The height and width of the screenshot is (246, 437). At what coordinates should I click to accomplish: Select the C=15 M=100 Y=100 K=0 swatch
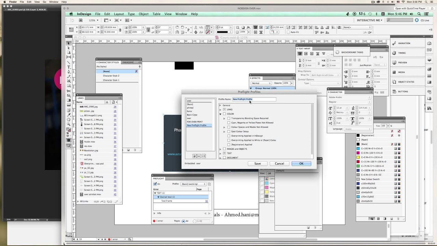pyautogui.click(x=378, y=162)
